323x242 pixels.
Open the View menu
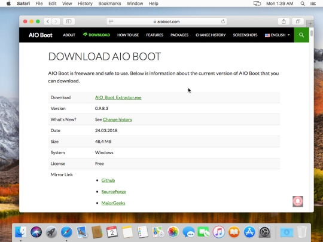(x=67, y=4)
